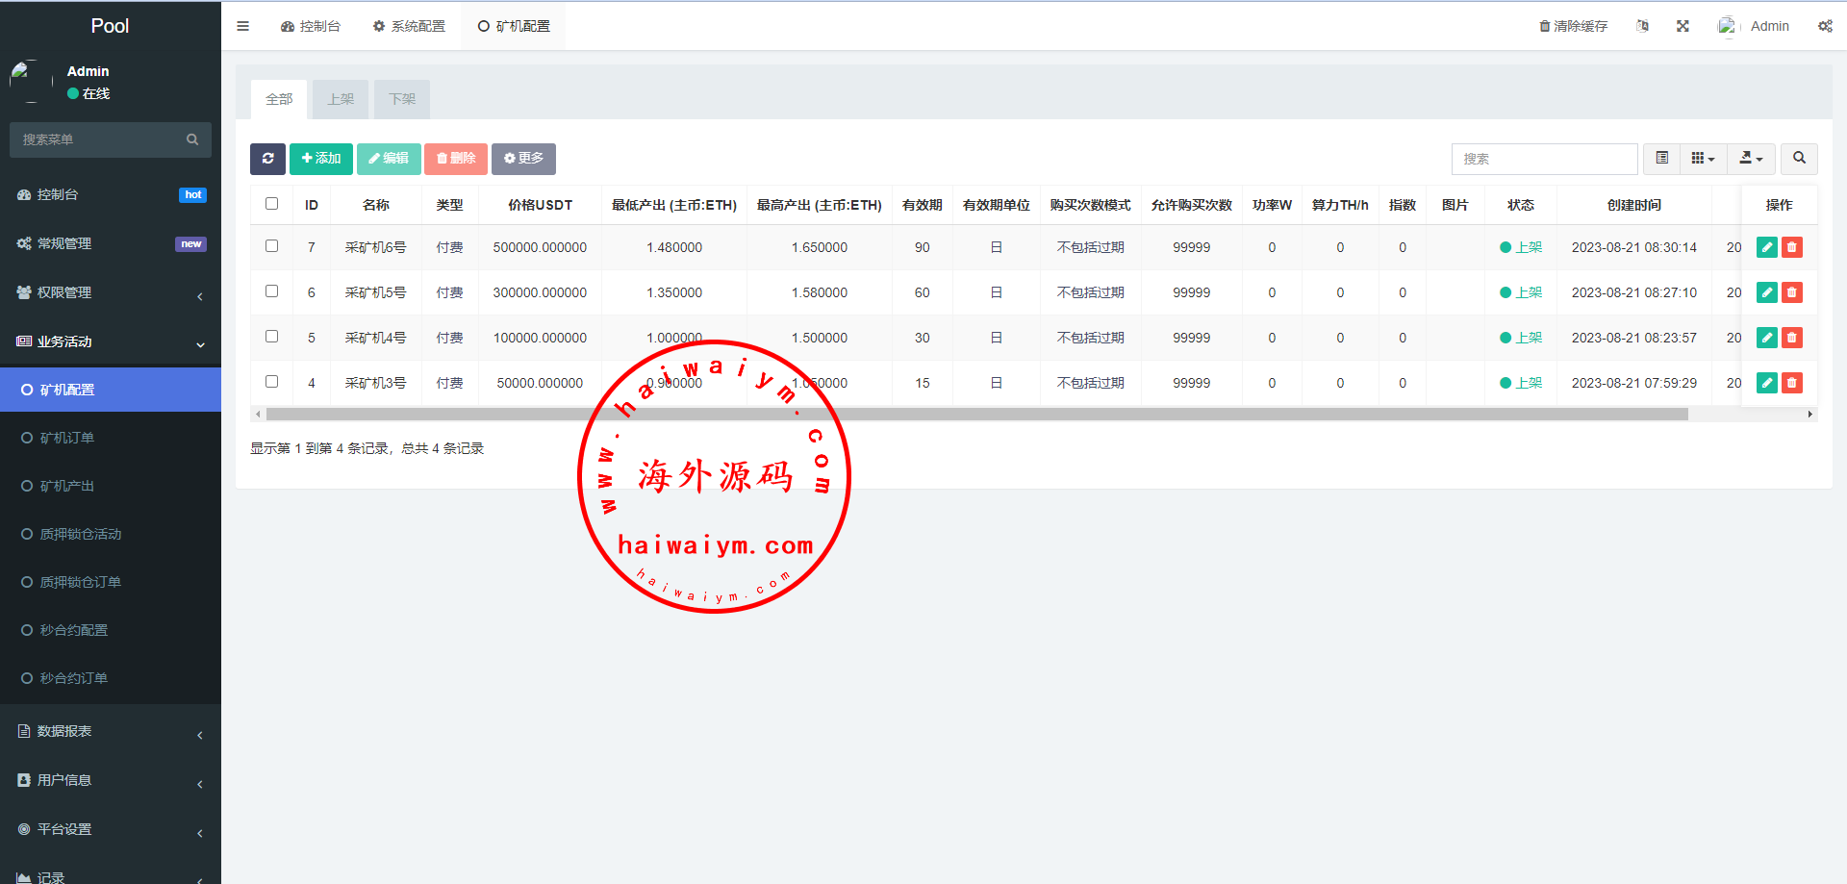The width and height of the screenshot is (1847, 884).
Task: Click the red delete icon for 采矿机3号
Action: [1791, 383]
